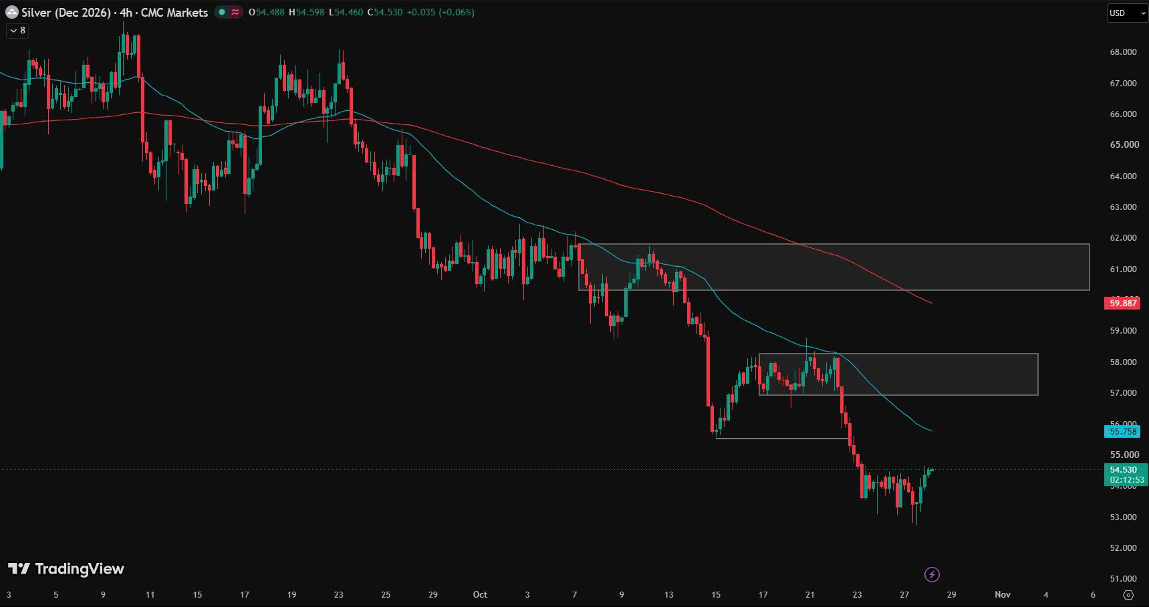Click the change value +0.035 (+0.06%)
This screenshot has width=1149, height=607.
440,12
